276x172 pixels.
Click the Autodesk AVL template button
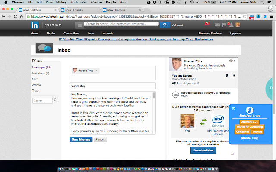[249, 122]
